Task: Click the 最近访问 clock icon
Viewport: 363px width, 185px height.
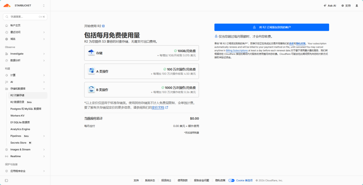Action: (6, 32)
